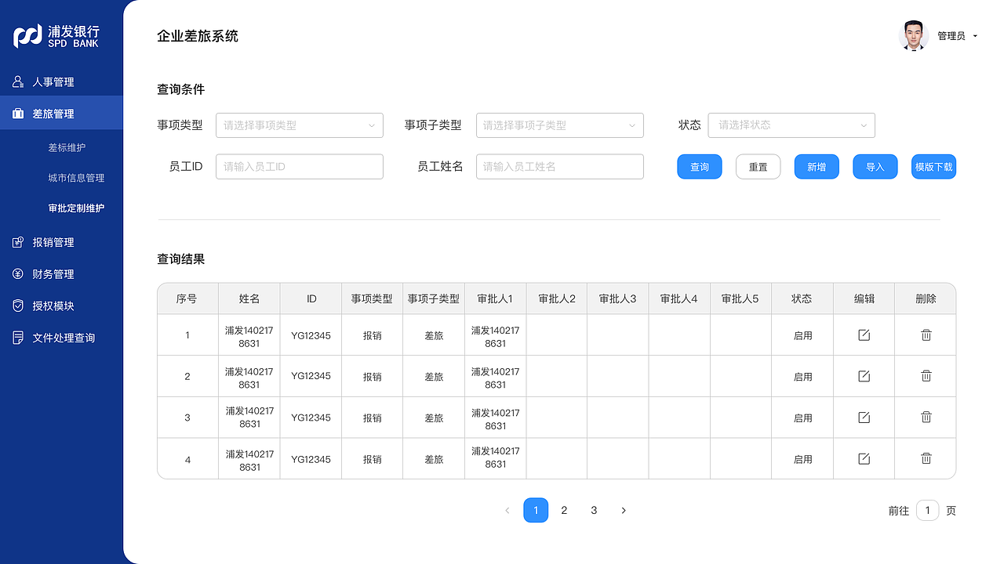Click the 企业差旅系统 title
This screenshot has height=564, width=1004.
198,36
